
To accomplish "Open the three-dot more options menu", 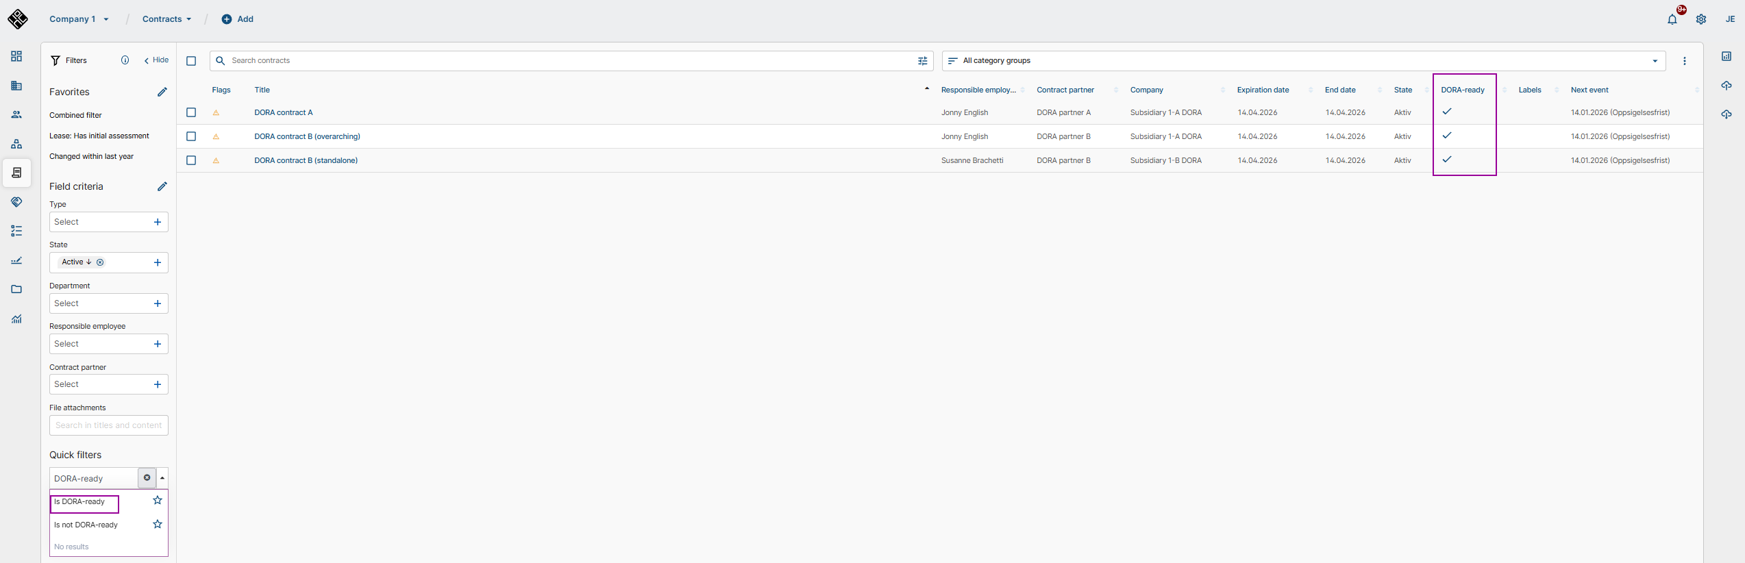I will pos(1684,61).
